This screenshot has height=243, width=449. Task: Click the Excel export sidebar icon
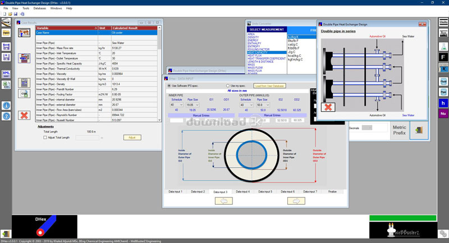pyautogui.click(x=6, y=84)
